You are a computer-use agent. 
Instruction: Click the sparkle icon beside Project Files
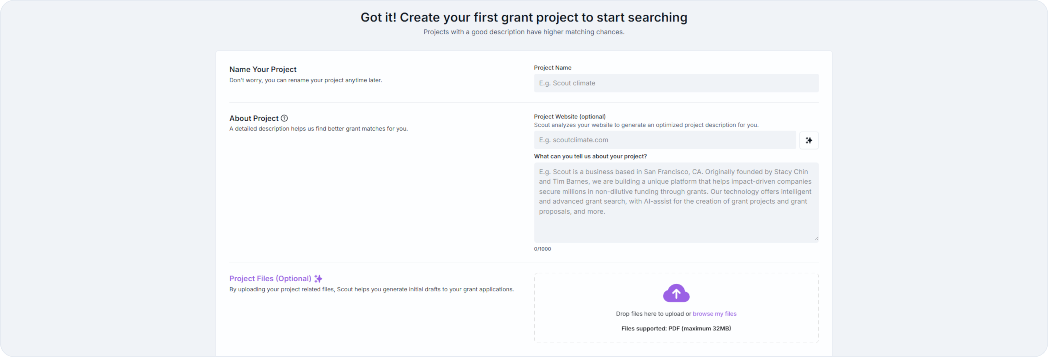(318, 278)
